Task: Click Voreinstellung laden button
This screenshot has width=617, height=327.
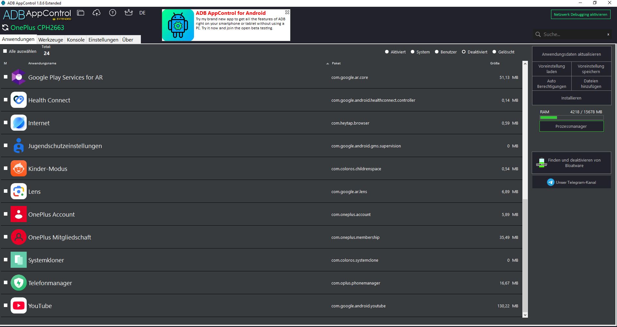Action: (x=551, y=69)
